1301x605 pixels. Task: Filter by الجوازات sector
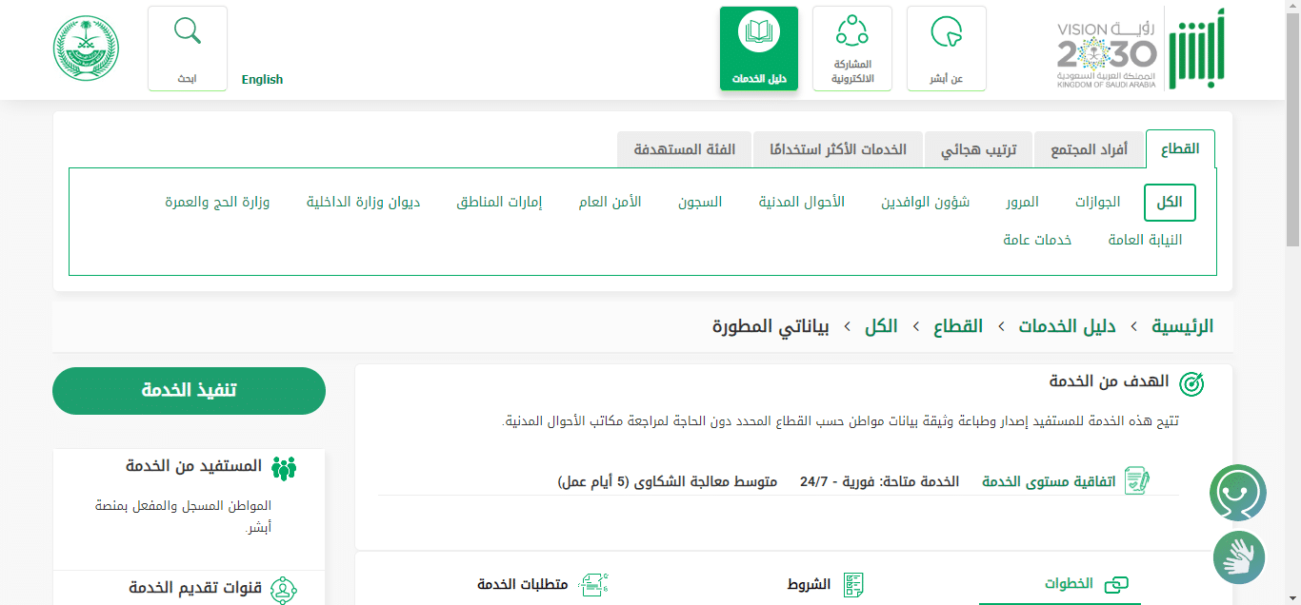point(1098,203)
